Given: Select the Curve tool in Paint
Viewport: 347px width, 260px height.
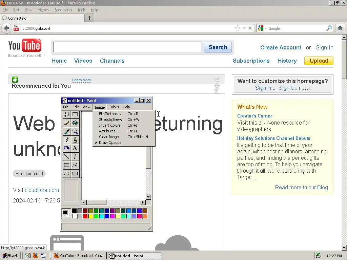Looking at the screenshot, I should tap(75, 156).
